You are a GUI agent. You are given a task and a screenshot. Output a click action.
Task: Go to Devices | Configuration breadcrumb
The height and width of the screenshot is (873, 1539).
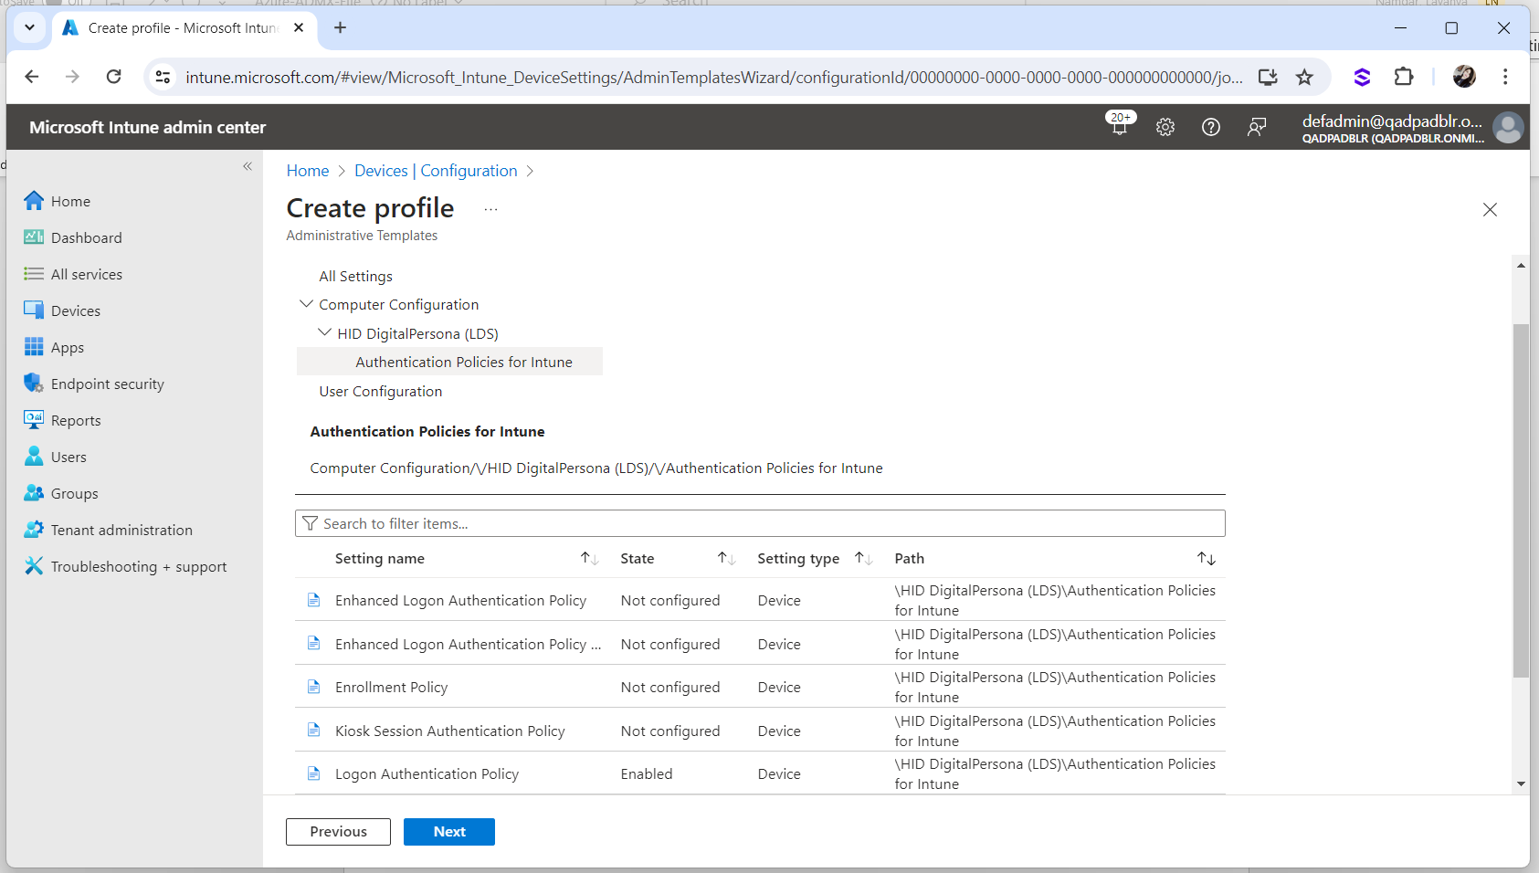click(x=436, y=171)
